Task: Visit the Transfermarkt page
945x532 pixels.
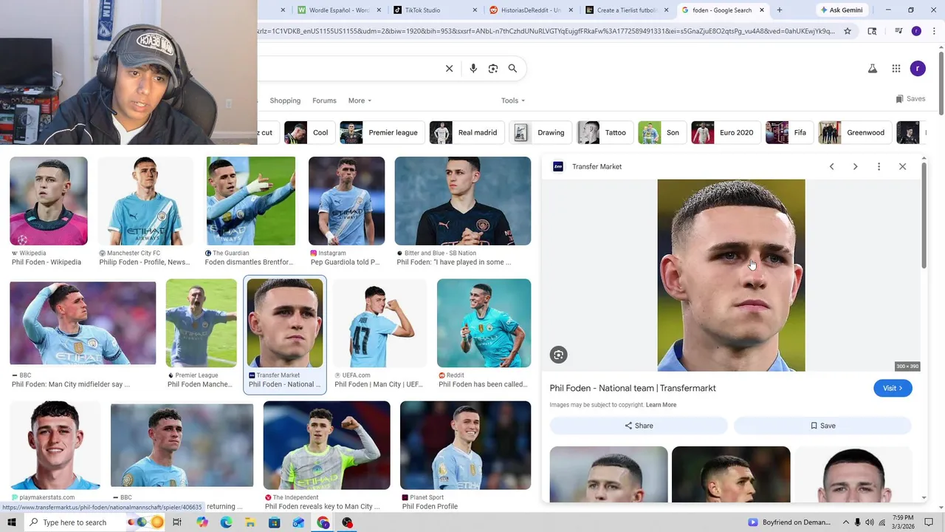Action: pyautogui.click(x=893, y=389)
